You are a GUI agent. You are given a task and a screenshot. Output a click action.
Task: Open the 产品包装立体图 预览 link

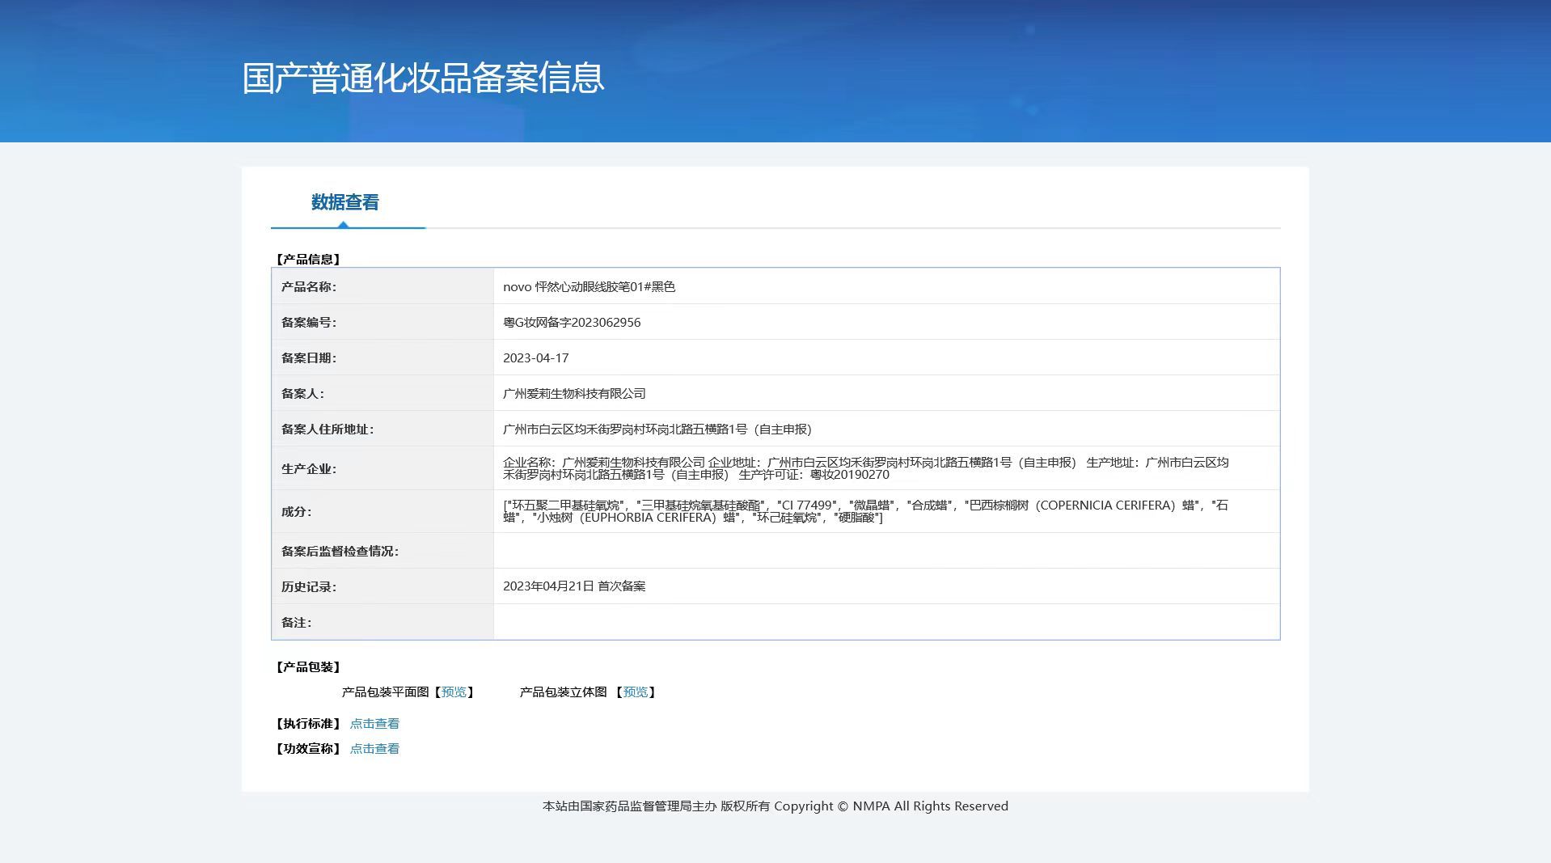[636, 692]
